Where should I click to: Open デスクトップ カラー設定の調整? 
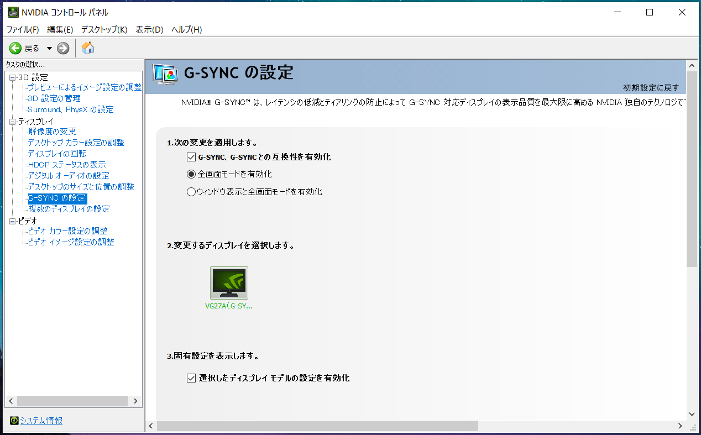76,143
